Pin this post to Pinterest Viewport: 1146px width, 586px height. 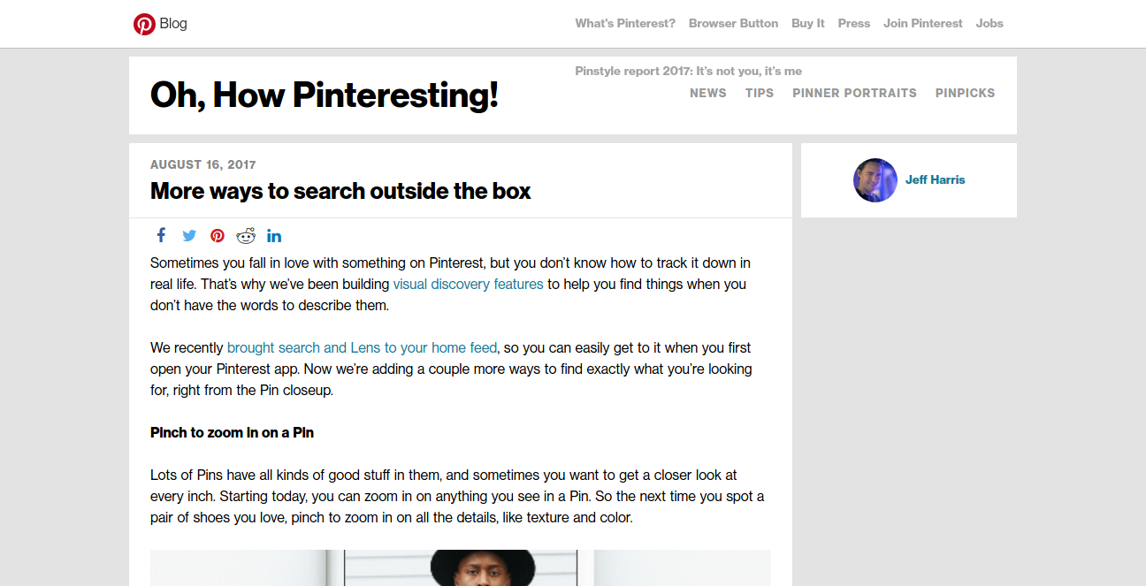[x=218, y=236]
